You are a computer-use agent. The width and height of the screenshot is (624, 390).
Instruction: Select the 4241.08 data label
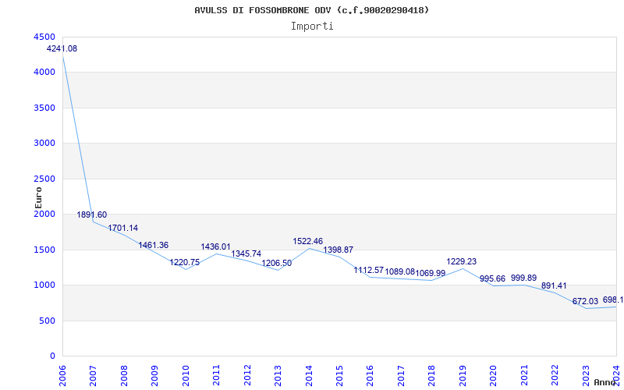coord(62,49)
